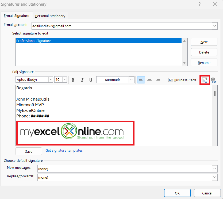Click the Delete signature button

coord(204,52)
